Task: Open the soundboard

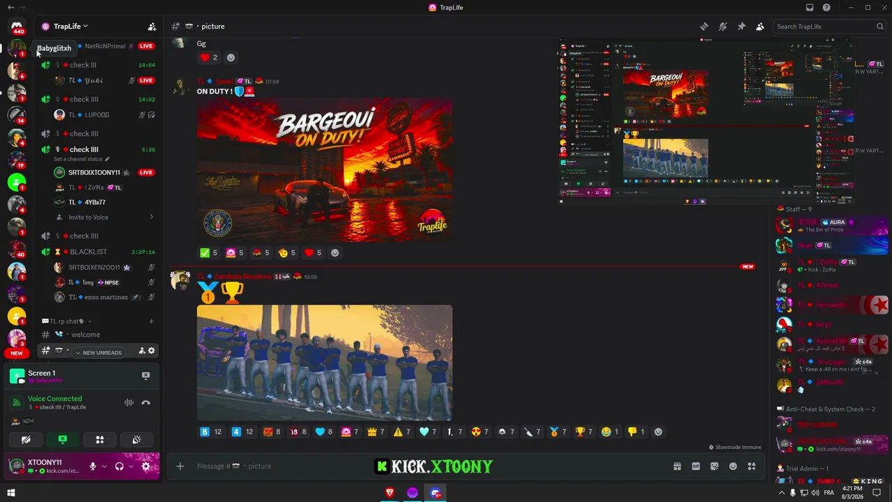Action: [137, 440]
